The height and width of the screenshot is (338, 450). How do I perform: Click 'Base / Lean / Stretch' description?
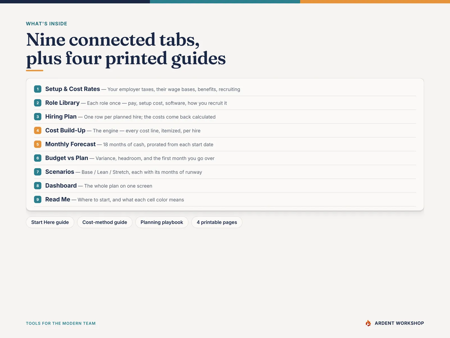(x=142, y=172)
